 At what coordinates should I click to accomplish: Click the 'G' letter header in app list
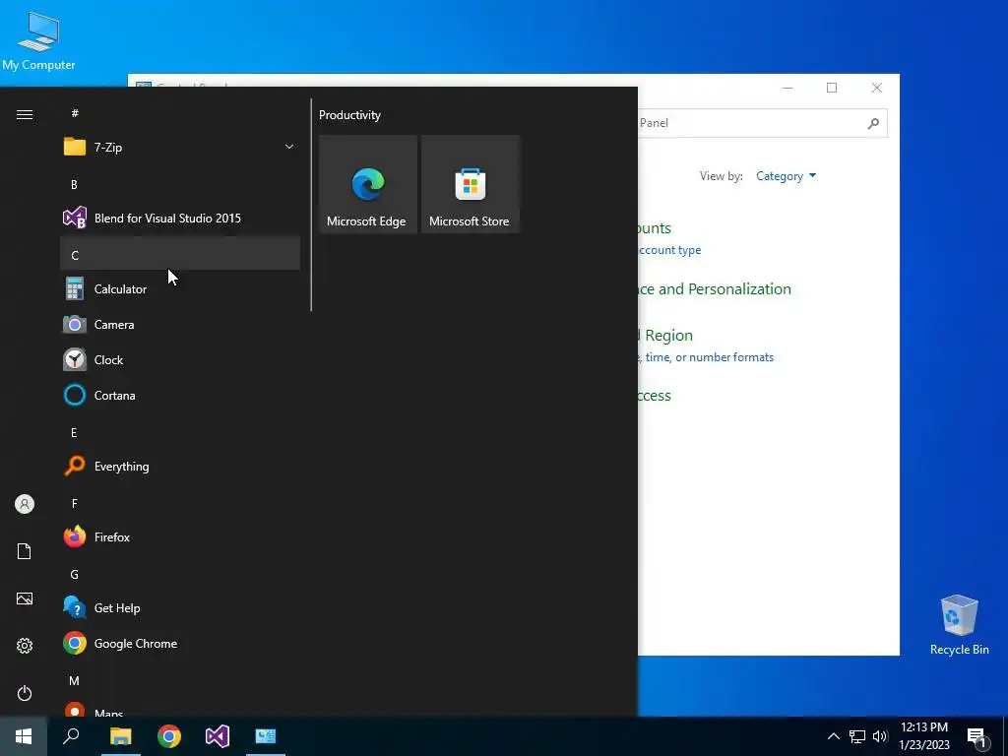point(180,574)
